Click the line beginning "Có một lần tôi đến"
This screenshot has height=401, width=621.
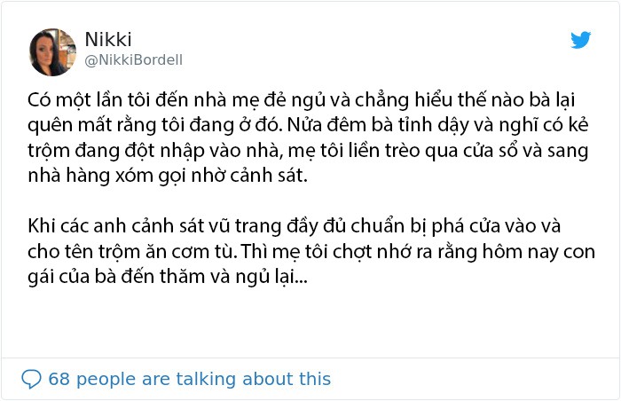tap(301, 100)
